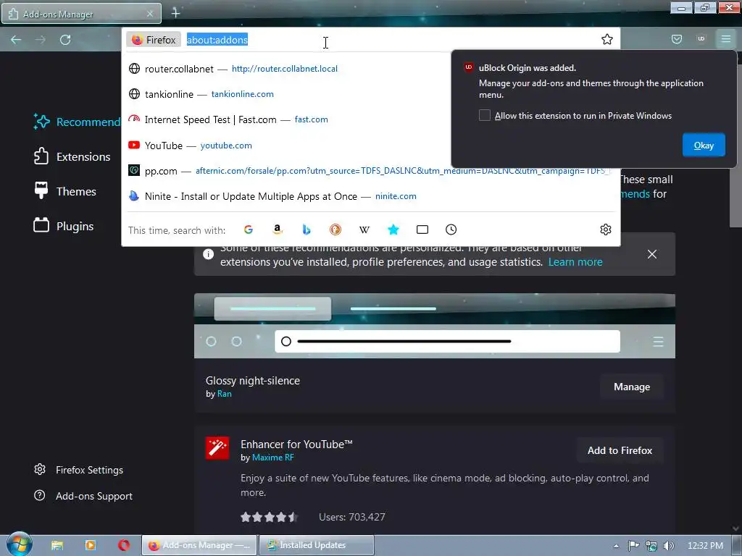Search this time with Bing

coord(307,229)
